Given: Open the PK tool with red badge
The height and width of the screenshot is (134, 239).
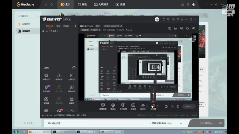Looking at the screenshot, I should [x=59, y=111].
